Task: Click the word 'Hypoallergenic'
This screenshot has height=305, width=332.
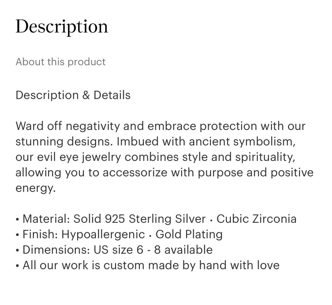Action: pyautogui.click(x=103, y=234)
